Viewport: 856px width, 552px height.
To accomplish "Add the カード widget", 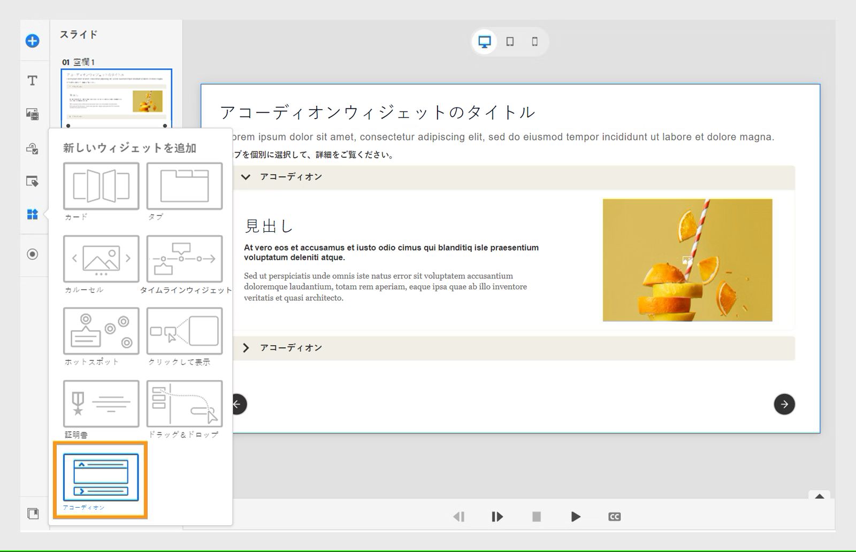I will click(101, 186).
